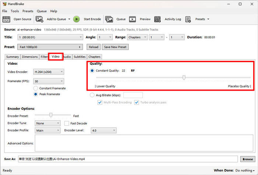Open the Presets menu in menu bar
This screenshot has width=258, height=175.
[28, 11]
